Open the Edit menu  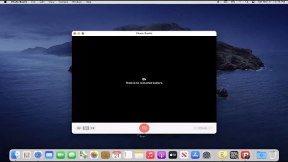click(42, 2)
